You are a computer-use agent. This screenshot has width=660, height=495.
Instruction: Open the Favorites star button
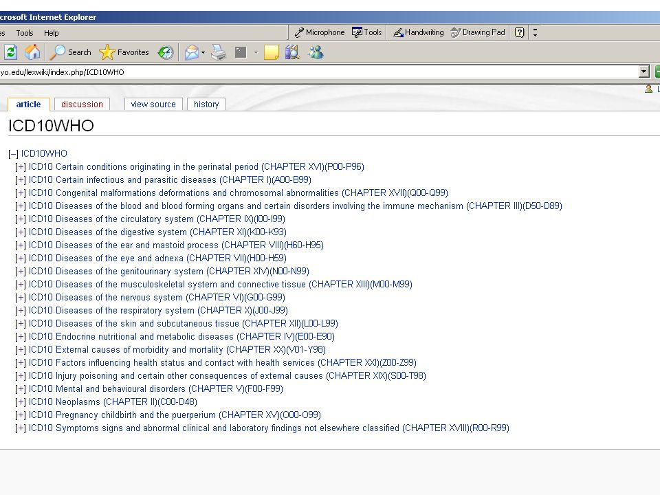[124, 52]
